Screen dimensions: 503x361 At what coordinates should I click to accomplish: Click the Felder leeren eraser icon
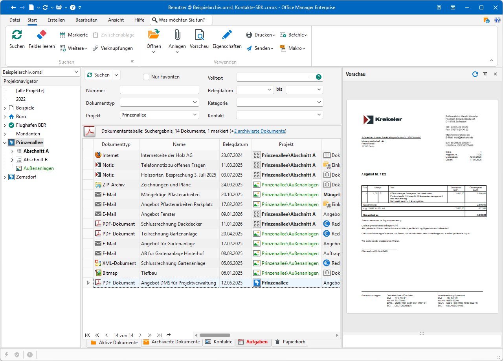tap(42, 35)
